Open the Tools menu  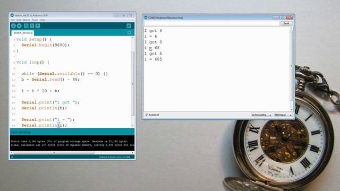35,20
